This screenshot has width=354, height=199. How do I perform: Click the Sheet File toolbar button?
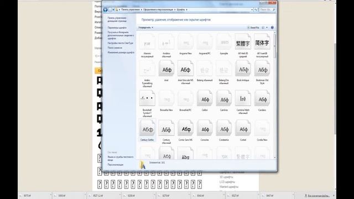click(x=253, y=28)
